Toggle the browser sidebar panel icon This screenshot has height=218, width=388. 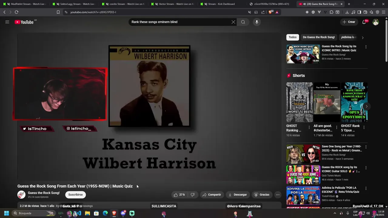point(359,12)
